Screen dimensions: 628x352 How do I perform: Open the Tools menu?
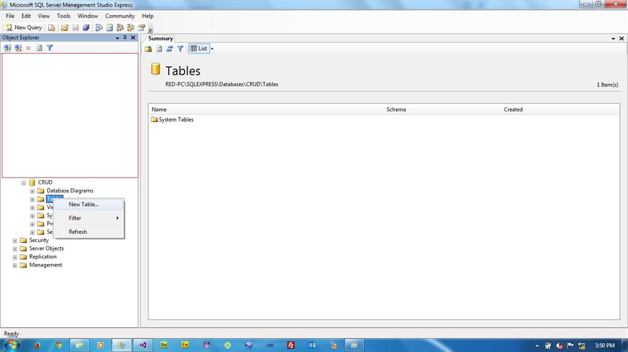point(64,16)
